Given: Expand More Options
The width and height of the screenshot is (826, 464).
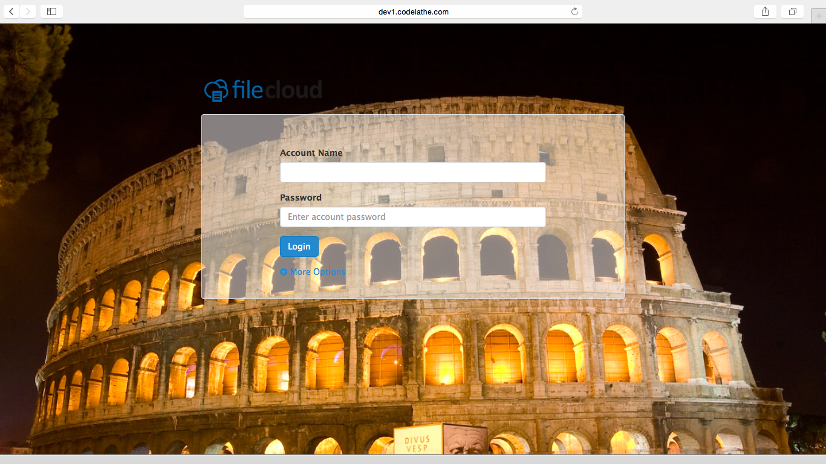Looking at the screenshot, I should tap(313, 272).
